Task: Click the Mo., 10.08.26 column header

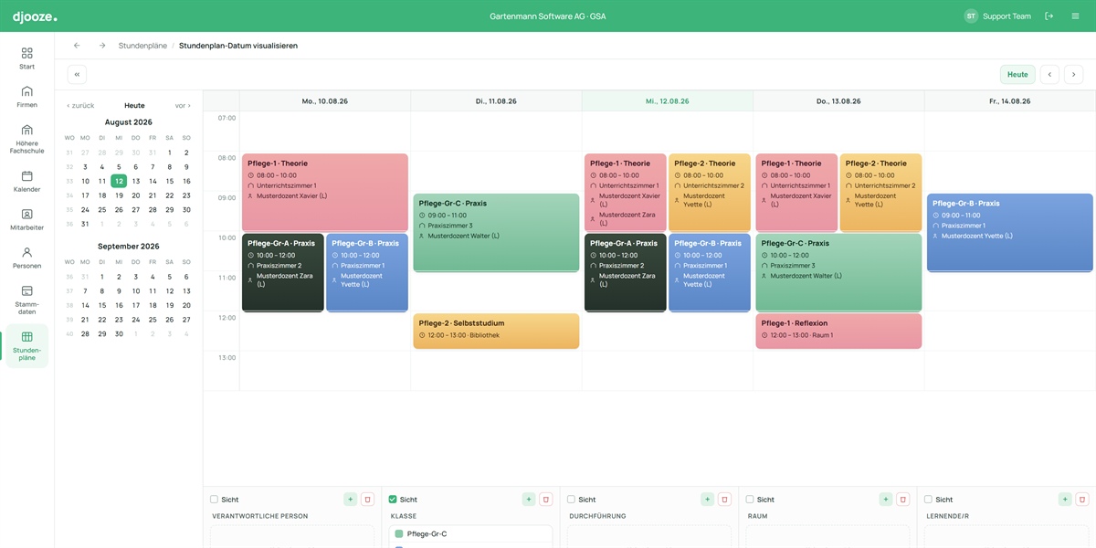Action: click(325, 101)
